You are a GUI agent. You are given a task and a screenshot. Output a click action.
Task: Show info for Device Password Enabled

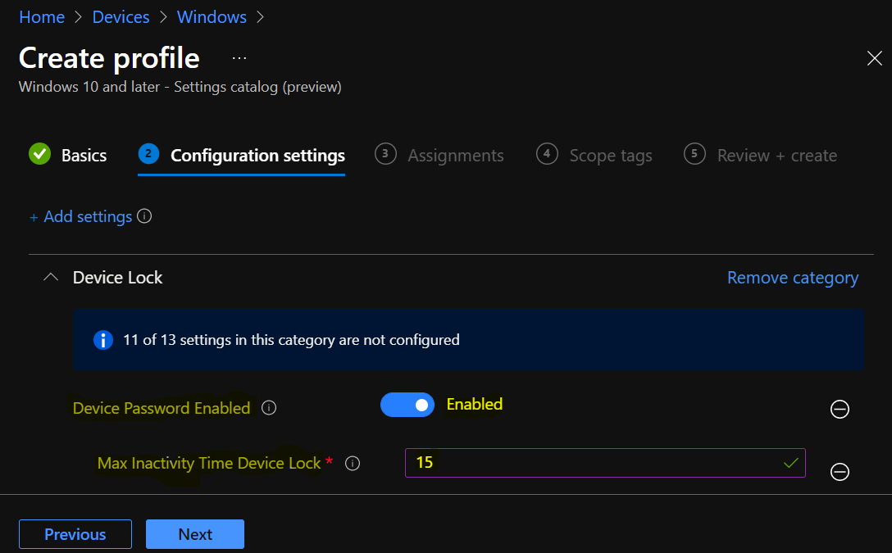[x=269, y=407]
